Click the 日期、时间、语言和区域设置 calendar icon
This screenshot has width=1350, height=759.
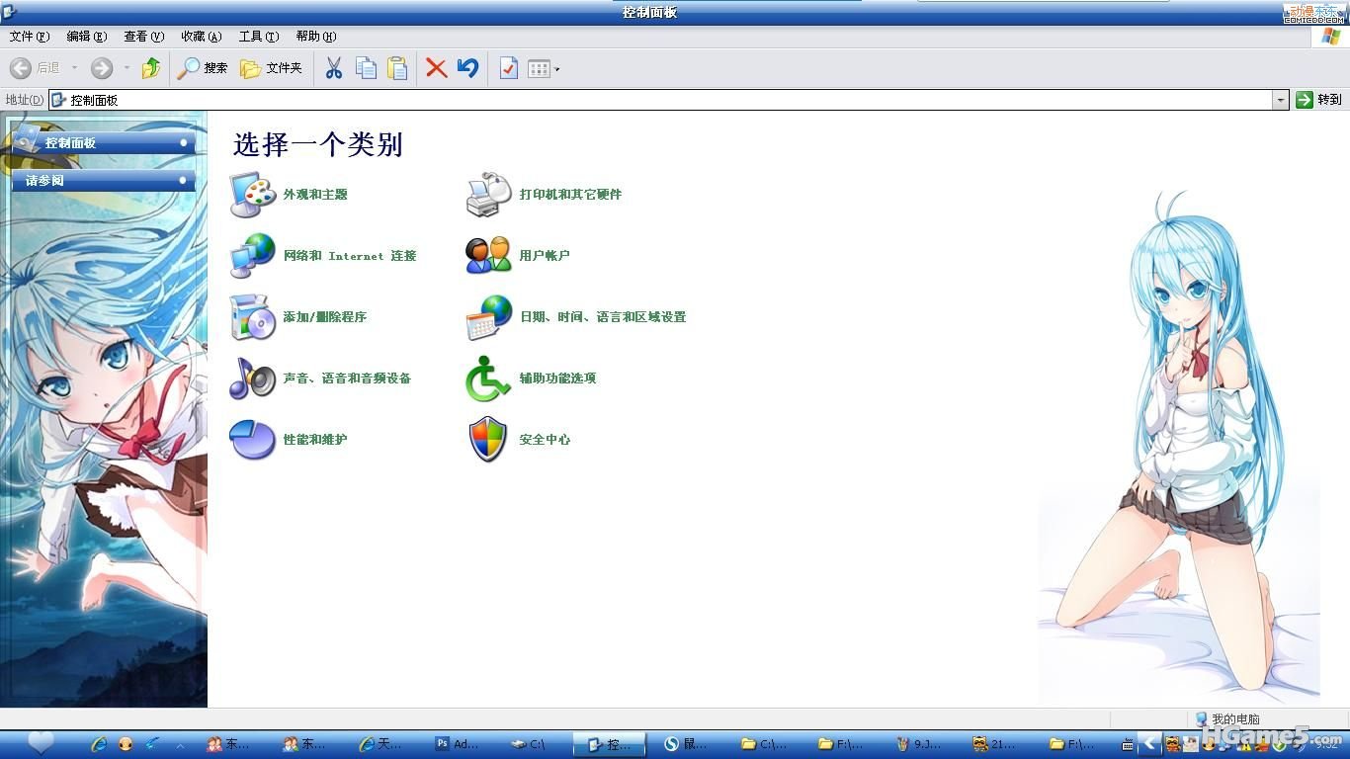tap(489, 317)
